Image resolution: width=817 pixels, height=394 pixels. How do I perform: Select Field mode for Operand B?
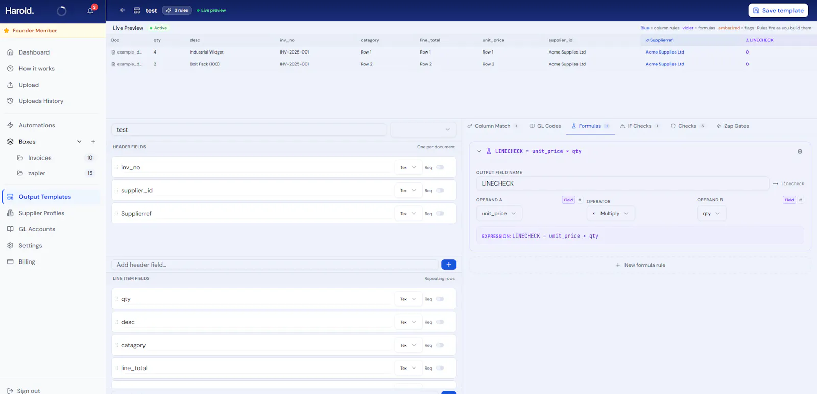click(789, 200)
